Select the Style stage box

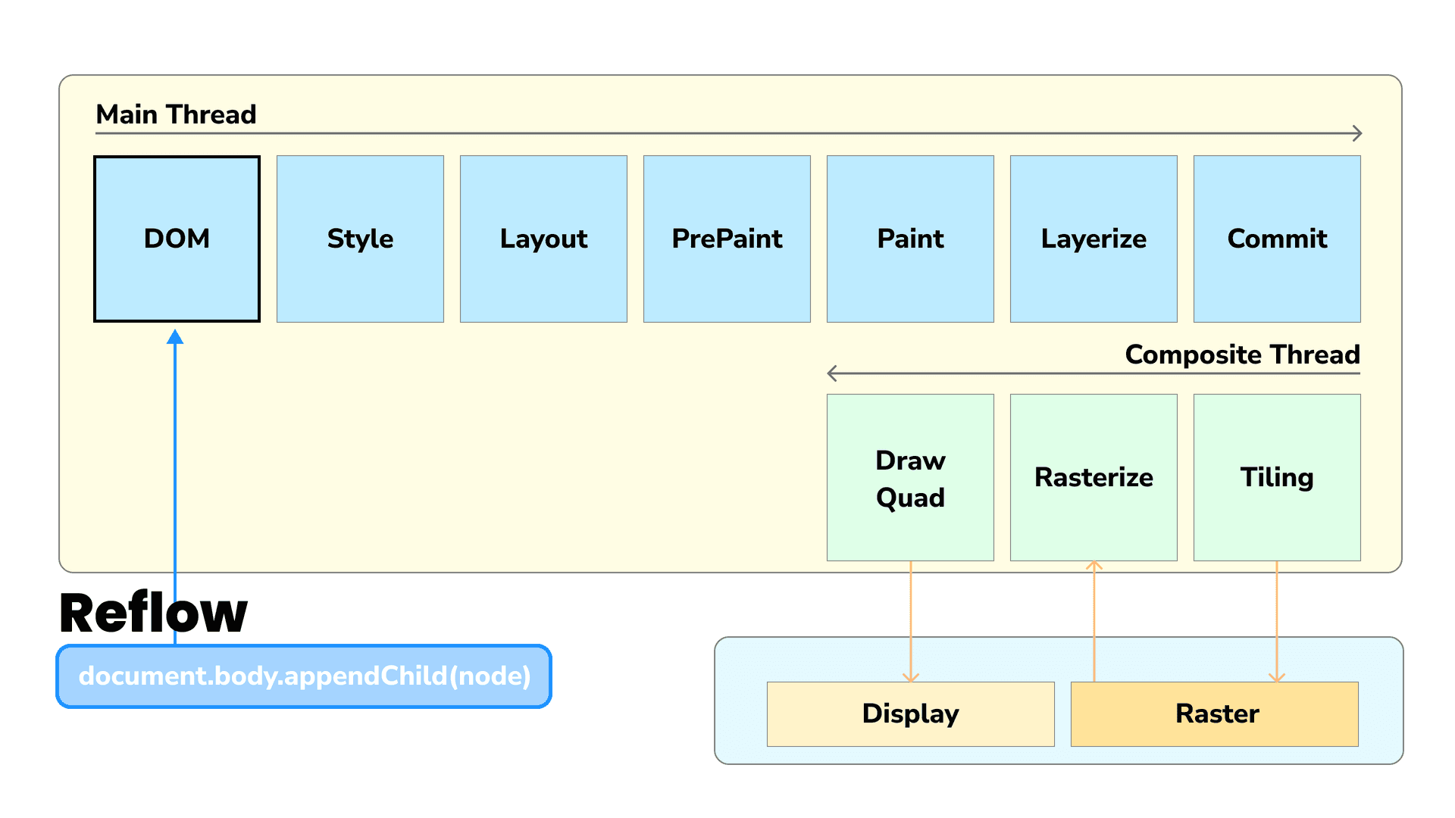coord(360,239)
